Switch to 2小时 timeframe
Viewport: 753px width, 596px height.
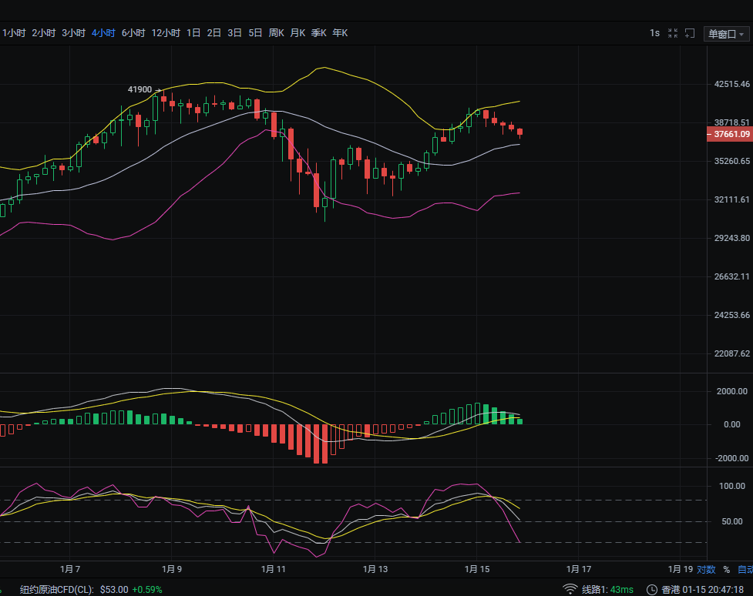(x=44, y=33)
